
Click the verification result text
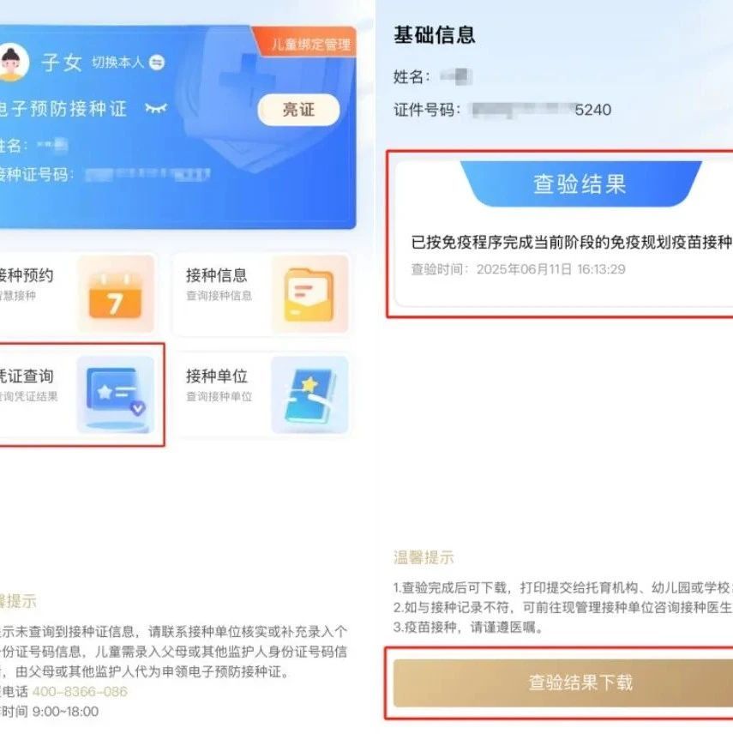coord(572,242)
